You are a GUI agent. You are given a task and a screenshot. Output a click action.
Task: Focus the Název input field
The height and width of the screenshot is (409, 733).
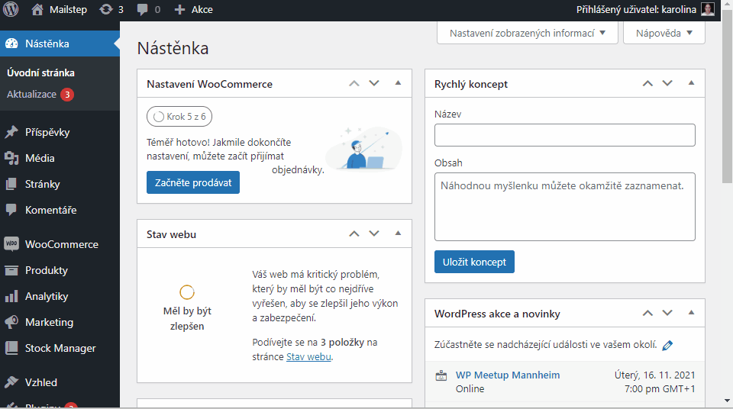click(x=565, y=135)
